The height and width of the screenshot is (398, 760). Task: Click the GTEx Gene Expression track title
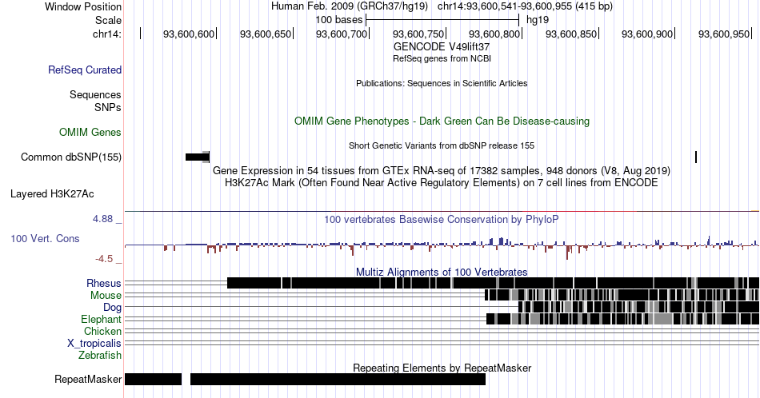[x=442, y=170]
